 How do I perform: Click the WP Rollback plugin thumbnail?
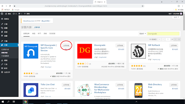(138, 51)
